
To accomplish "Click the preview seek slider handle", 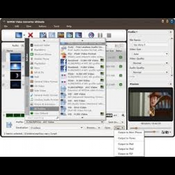I will point(136,128).
